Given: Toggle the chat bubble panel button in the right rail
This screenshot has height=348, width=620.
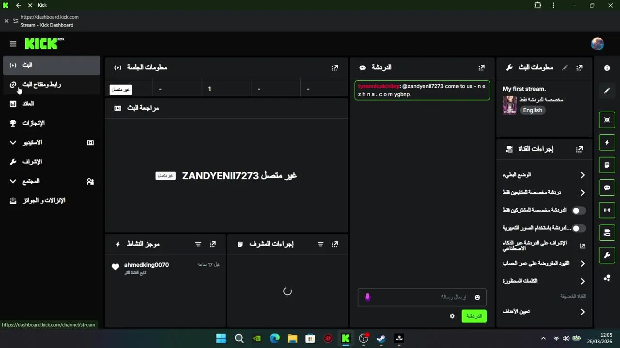Looking at the screenshot, I should (x=607, y=188).
